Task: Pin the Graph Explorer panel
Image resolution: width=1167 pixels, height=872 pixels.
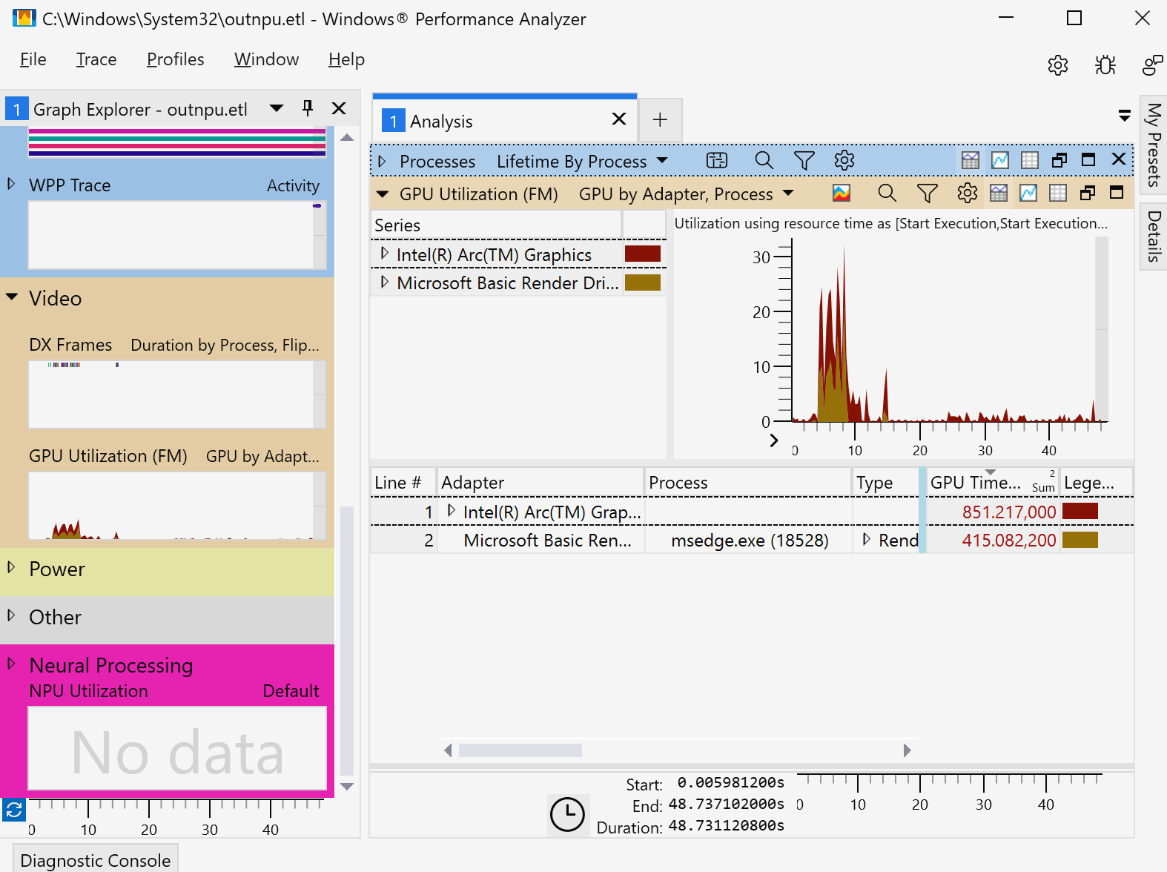Action: pyautogui.click(x=308, y=108)
